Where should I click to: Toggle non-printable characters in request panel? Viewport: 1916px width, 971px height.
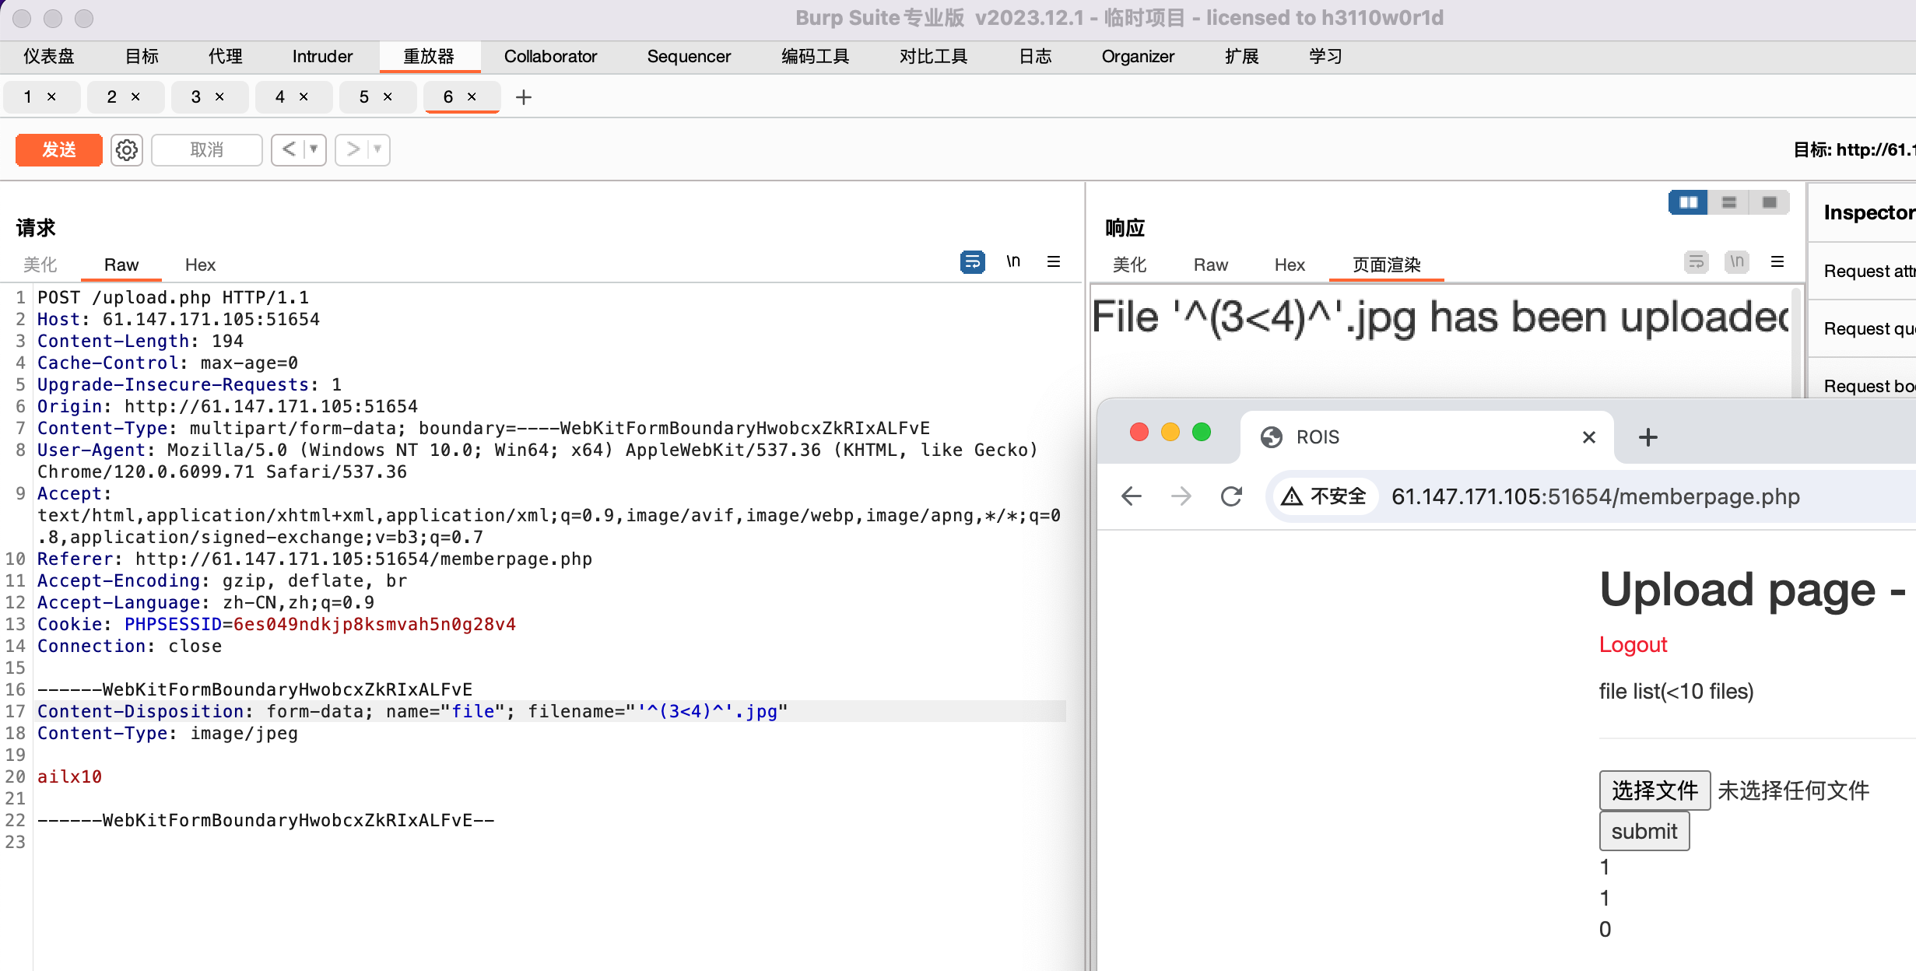pos(1013,262)
